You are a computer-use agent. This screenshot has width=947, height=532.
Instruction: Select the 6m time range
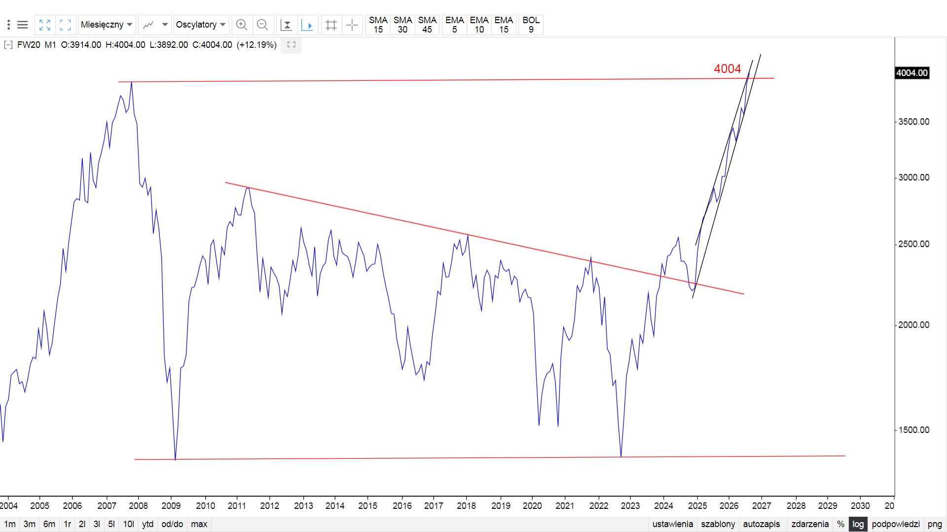pos(49,524)
